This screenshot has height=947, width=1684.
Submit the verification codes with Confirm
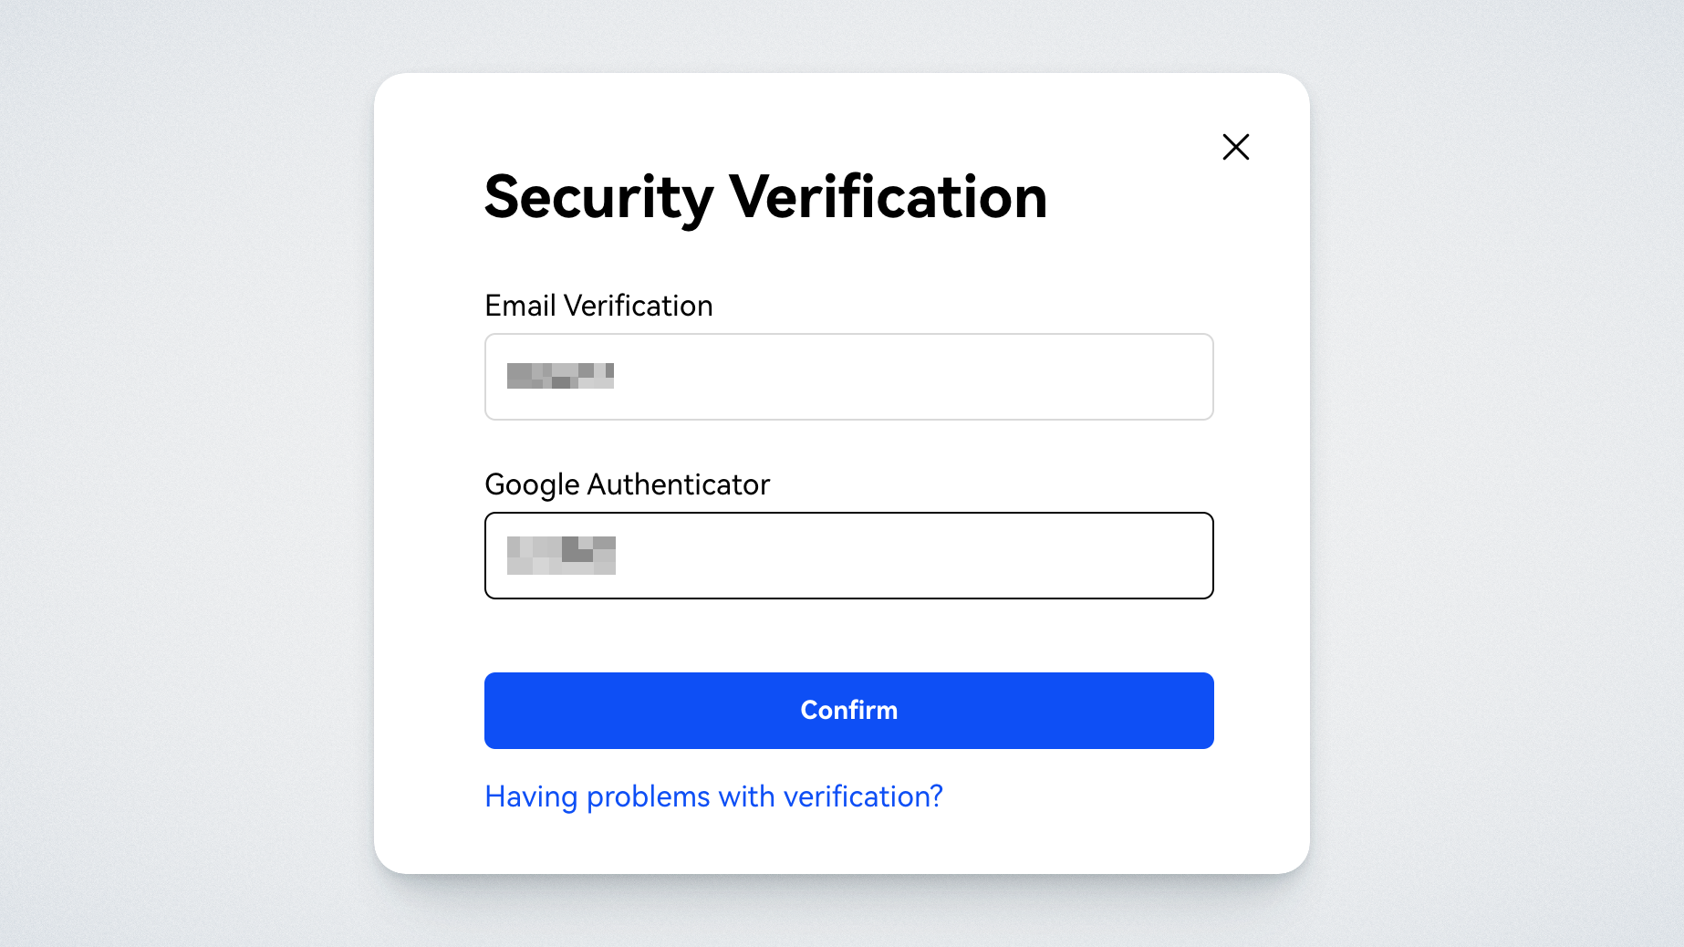tap(848, 711)
